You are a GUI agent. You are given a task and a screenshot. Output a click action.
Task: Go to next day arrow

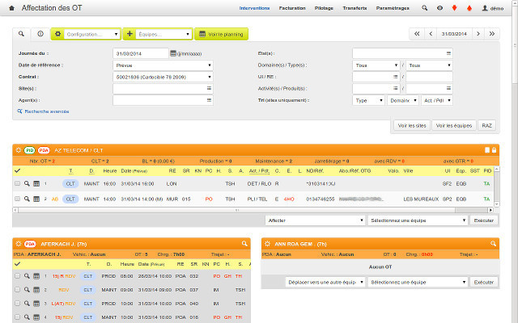tap(478, 34)
